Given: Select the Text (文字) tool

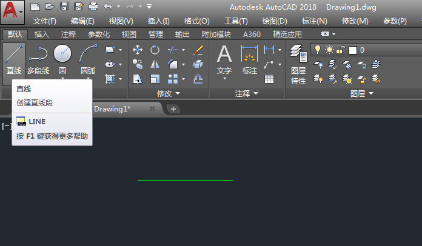Looking at the screenshot, I should click(x=224, y=61).
